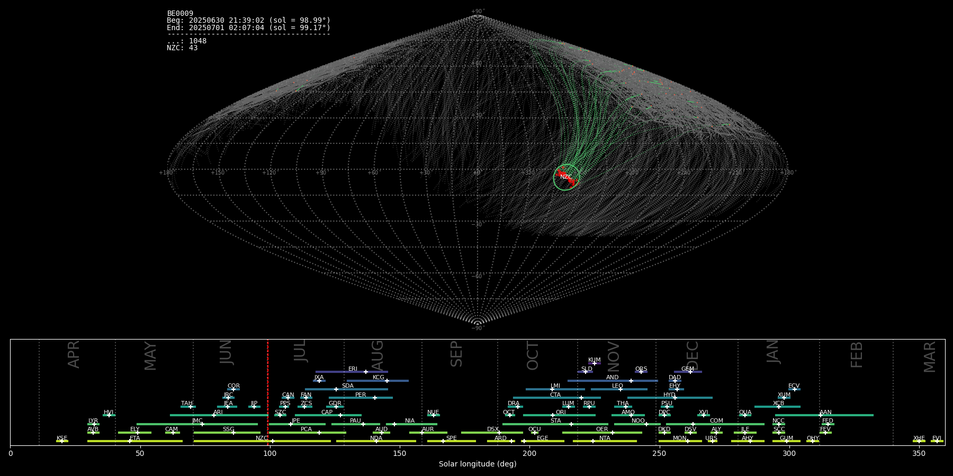Click the DRA shower label
Screen dimensions: 953x476
514,404
